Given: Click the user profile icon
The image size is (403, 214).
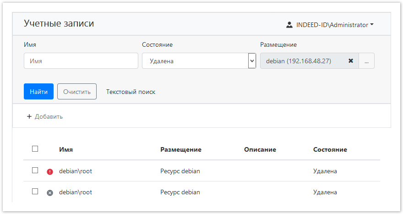Looking at the screenshot, I should coord(289,25).
